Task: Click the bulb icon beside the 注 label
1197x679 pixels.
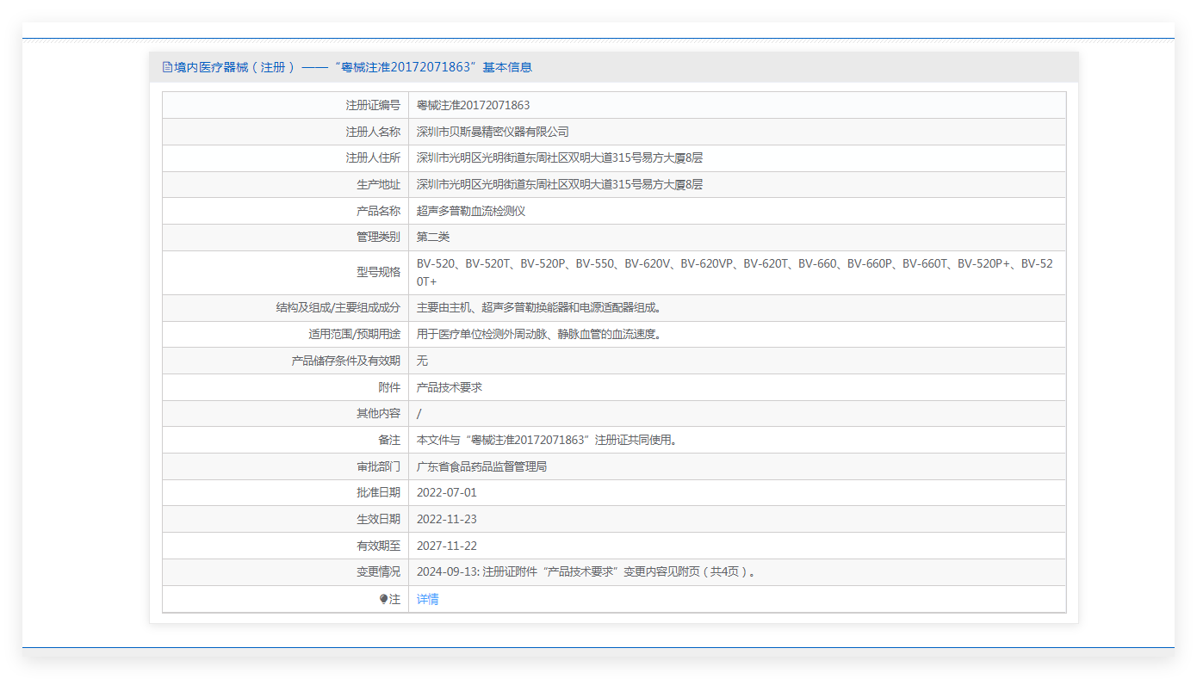Action: point(383,599)
